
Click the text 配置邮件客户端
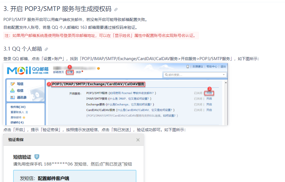tap(53, 178)
